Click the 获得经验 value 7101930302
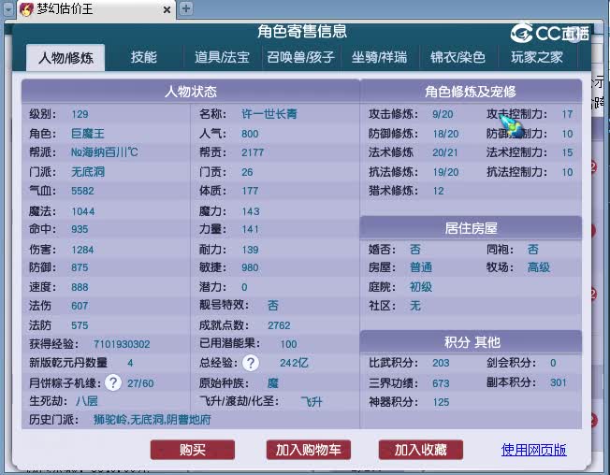This screenshot has height=475, width=610. 122,344
